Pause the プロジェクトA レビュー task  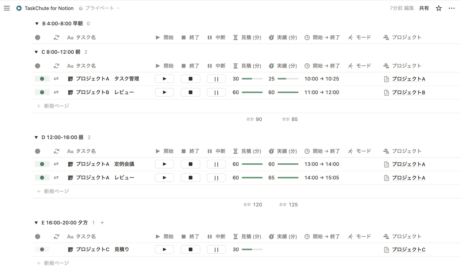(216, 177)
